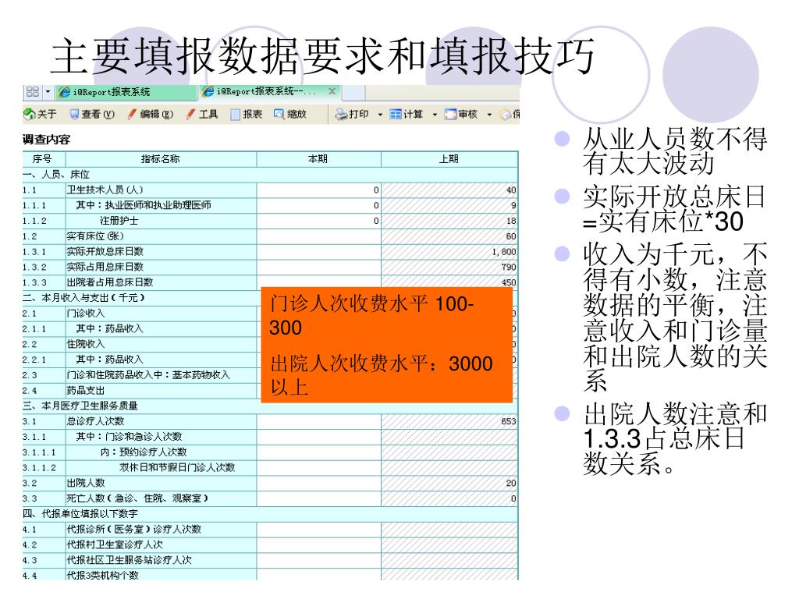Select the 住院收入 row label
Image resolution: width=799 pixels, height=599 pixels.
[x=86, y=344]
